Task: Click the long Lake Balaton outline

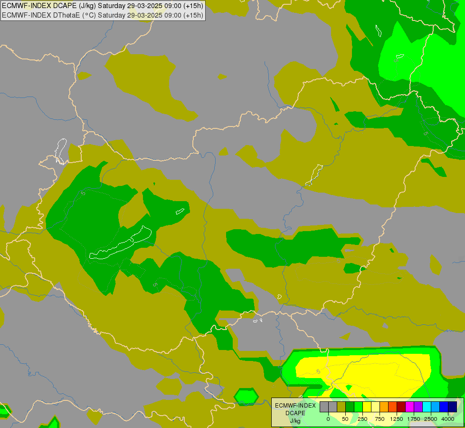Action: click(120, 243)
